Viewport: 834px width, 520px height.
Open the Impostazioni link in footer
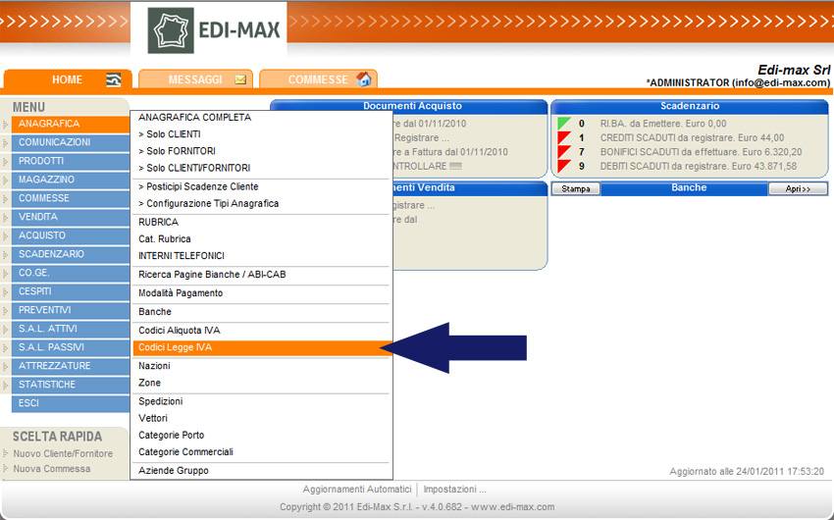pyautogui.click(x=454, y=489)
